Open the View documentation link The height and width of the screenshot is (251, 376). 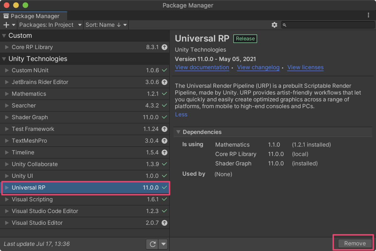(202, 68)
